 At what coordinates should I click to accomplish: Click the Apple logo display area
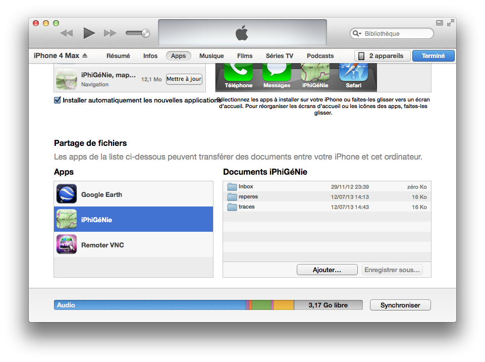(242, 32)
